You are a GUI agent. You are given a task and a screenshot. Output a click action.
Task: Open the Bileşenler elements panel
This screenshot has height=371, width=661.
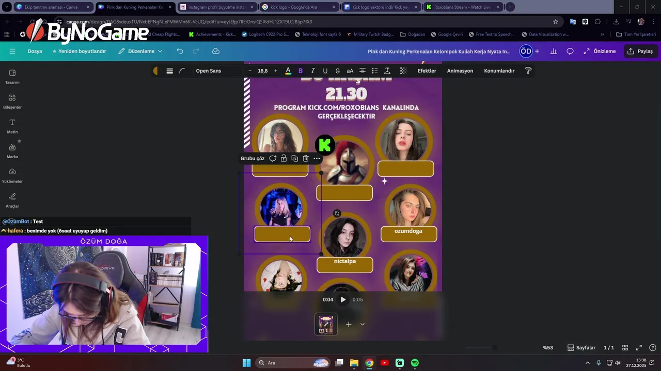[x=12, y=101]
